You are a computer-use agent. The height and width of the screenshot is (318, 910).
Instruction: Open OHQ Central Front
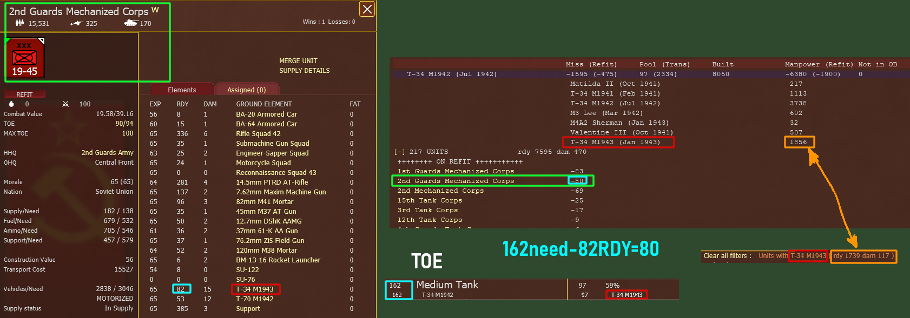click(x=114, y=163)
